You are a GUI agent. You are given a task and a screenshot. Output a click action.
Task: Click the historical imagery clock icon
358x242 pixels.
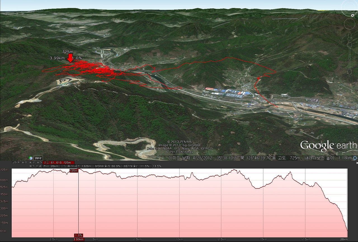[30, 158]
